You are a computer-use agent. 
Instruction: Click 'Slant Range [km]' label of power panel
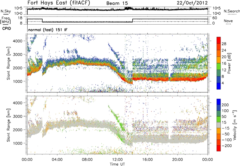8,63
